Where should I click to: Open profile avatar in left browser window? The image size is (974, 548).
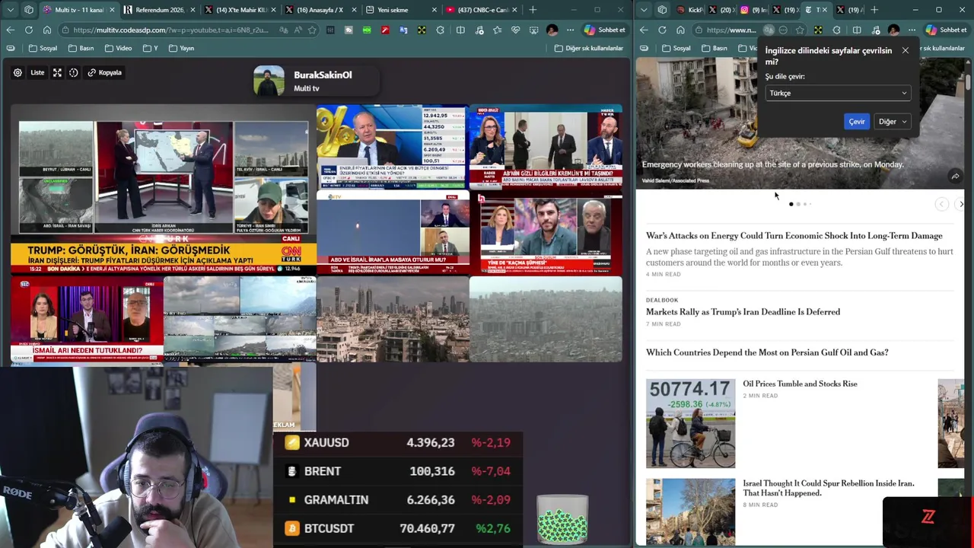[x=552, y=30]
